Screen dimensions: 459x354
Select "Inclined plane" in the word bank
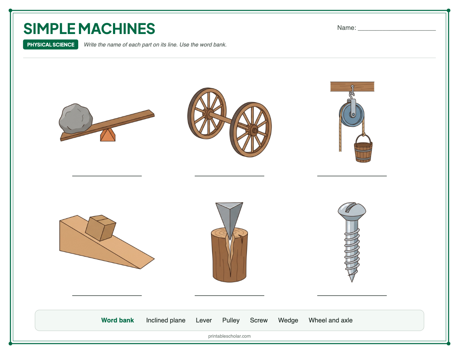point(166,320)
